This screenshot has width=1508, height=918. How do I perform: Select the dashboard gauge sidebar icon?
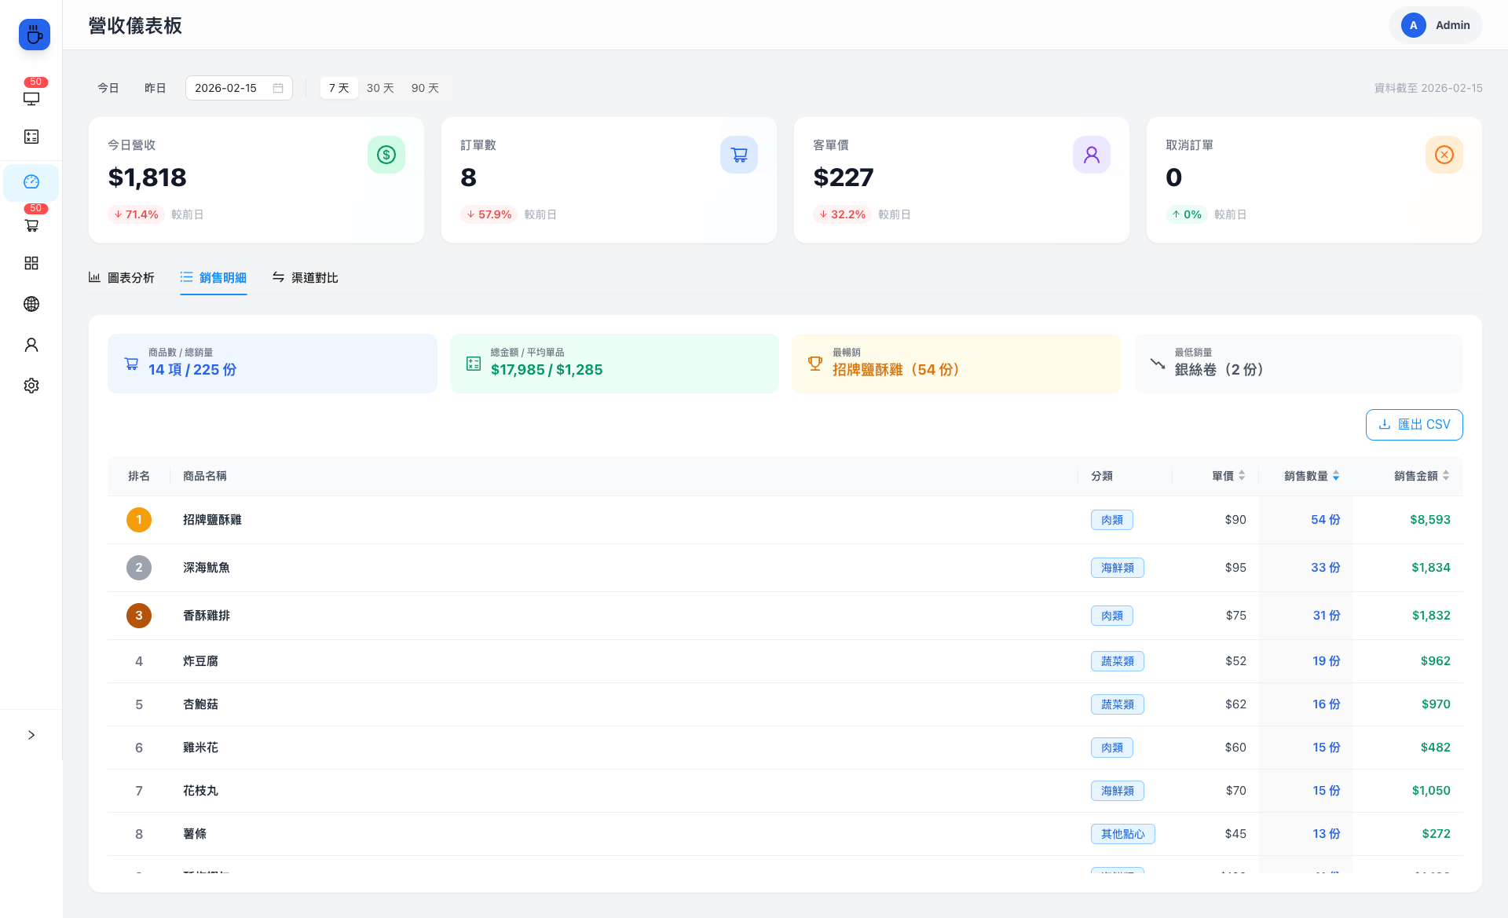[31, 182]
